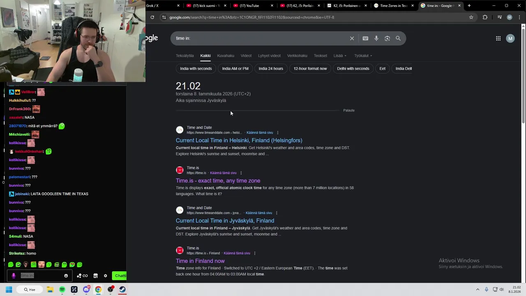Image resolution: width=526 pixels, height=296 pixels.
Task: Open Chrome media control icon
Action: pyautogui.click(x=499, y=17)
